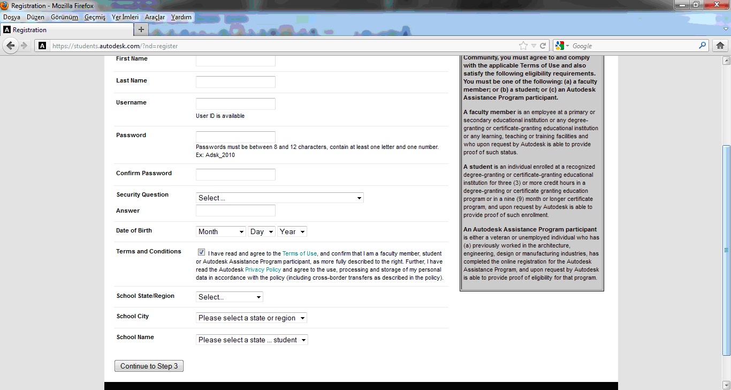Image resolution: width=731 pixels, height=390 pixels.
Task: Open the Google search engine selector icon
Action: (562, 46)
